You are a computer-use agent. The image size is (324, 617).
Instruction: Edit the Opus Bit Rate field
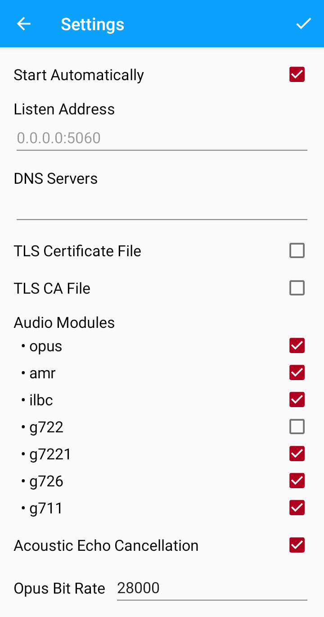pyautogui.click(x=211, y=588)
